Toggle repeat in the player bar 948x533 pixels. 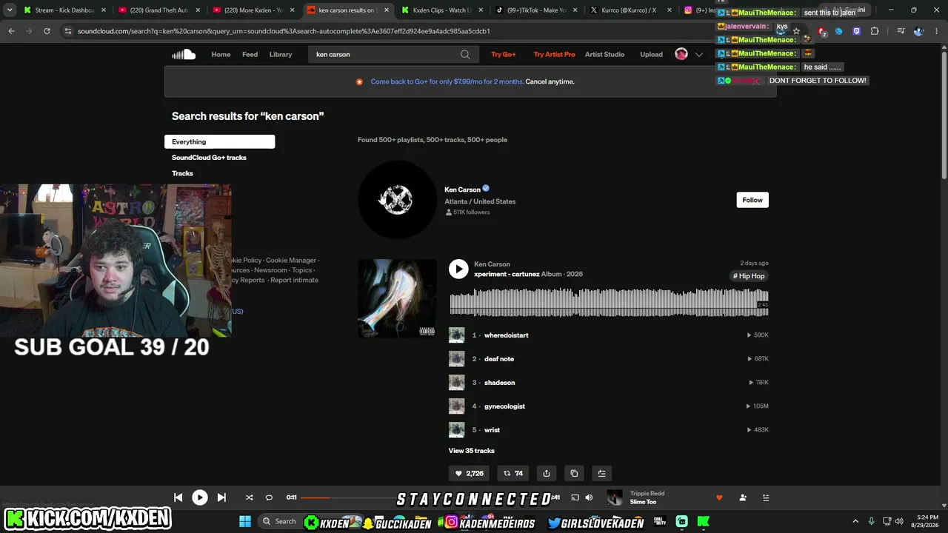point(269,497)
